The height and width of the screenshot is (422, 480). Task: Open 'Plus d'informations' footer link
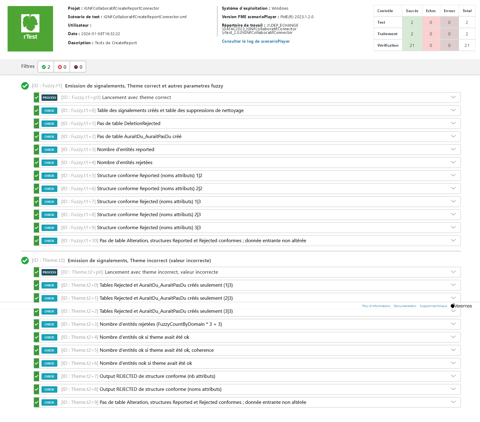coord(376,306)
